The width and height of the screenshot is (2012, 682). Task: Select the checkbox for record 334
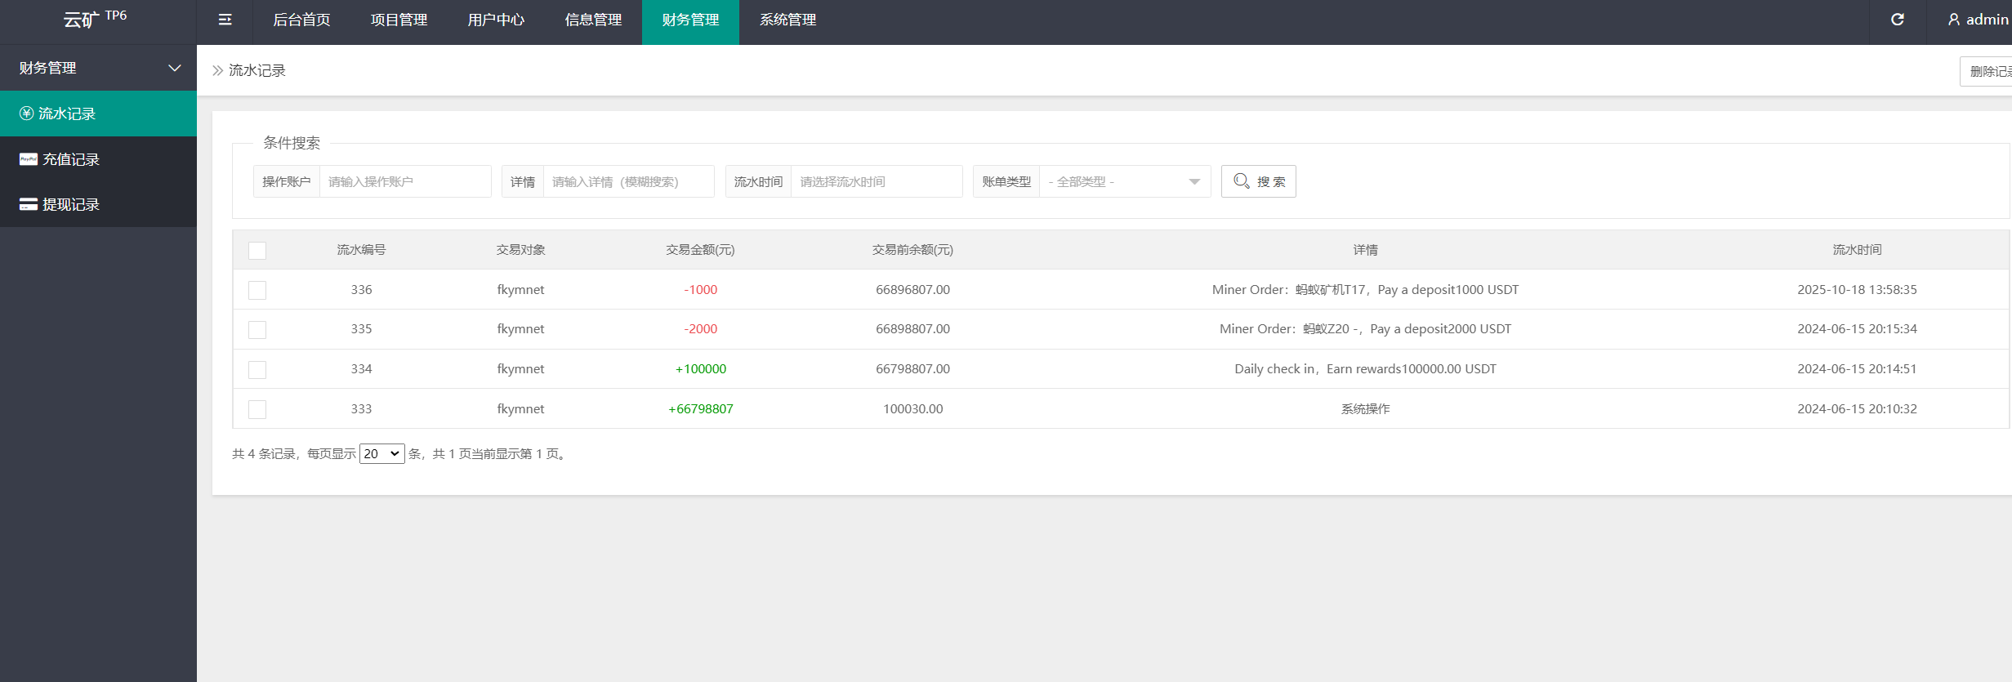click(257, 370)
